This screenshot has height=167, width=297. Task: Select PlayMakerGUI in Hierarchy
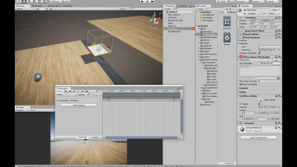tap(174, 32)
